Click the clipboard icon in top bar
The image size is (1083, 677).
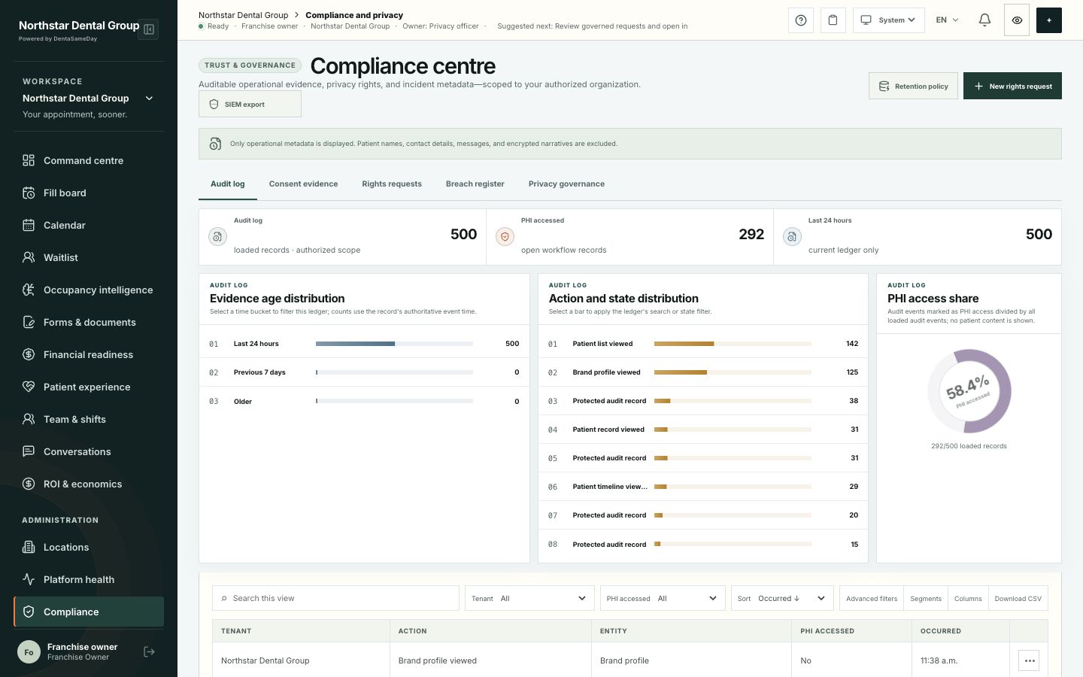(x=833, y=20)
